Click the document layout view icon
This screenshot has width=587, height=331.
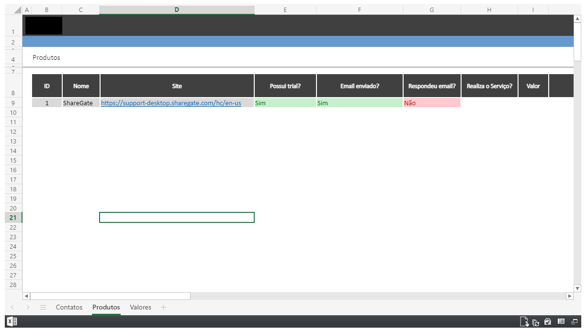tap(561, 322)
